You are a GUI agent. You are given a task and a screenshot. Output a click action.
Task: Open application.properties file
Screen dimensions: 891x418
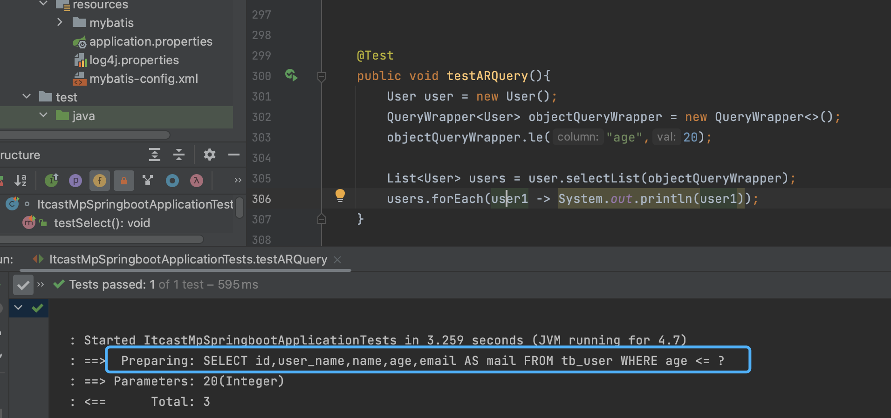point(151,42)
